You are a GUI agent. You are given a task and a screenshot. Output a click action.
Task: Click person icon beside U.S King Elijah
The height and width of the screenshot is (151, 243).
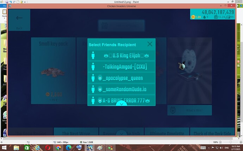coord(93,55)
